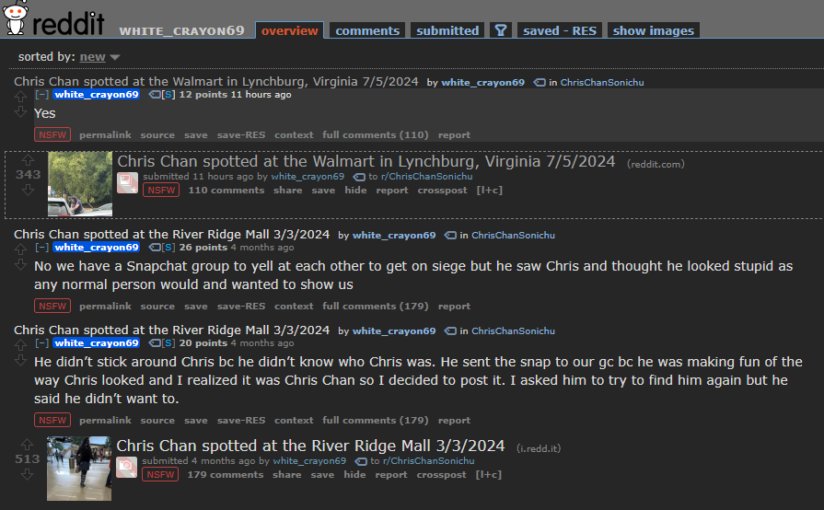Downvote the 513-point River Ridge Mall post

[27, 474]
